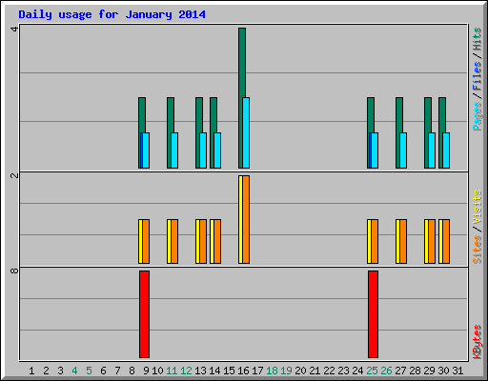
Task: Click day label '7' on the x-axis
Action: (x=117, y=371)
